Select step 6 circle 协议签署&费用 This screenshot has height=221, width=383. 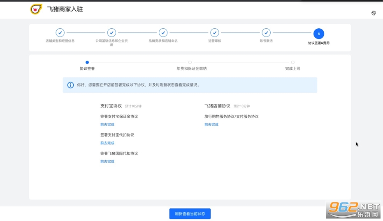pos(318,34)
